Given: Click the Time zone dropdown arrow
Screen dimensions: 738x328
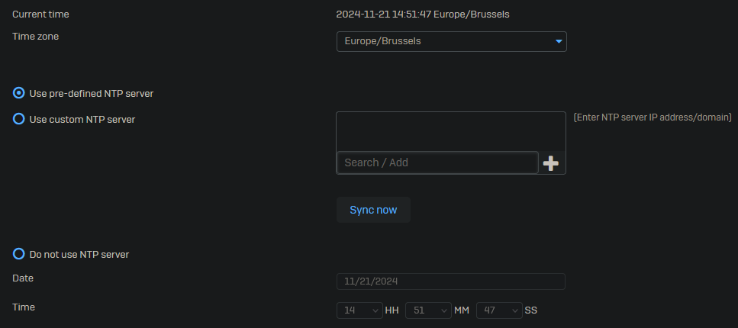Looking at the screenshot, I should coord(559,41).
